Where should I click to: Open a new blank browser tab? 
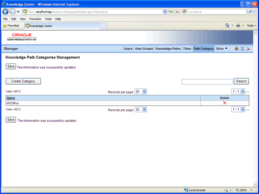pyautogui.click(x=104, y=26)
